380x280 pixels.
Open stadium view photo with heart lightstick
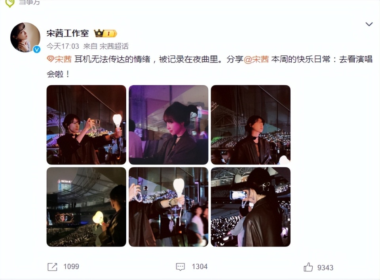86,207
